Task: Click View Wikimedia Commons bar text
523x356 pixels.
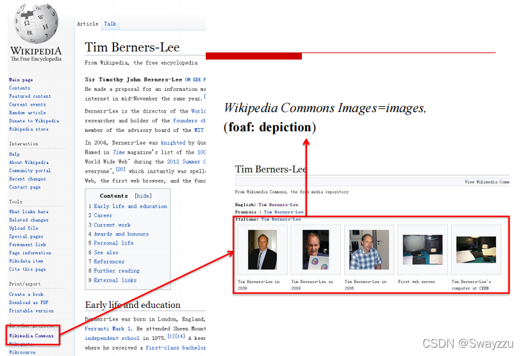Action: [487, 182]
